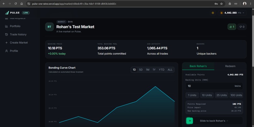Switch to Back Rohan's tab

coord(198,66)
